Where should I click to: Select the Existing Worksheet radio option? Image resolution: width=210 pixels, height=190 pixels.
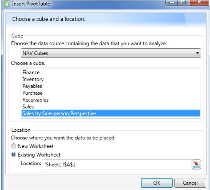tap(13, 154)
